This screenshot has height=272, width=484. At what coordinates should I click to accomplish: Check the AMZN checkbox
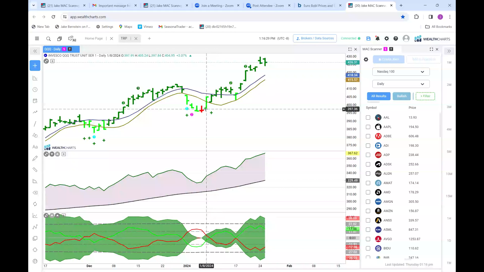click(x=368, y=211)
